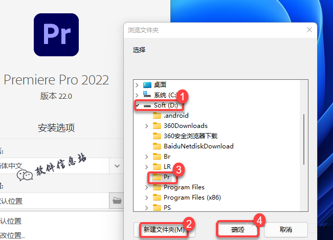
Task: Select the 360安全浏览器下载 folder name
Action: click(190, 136)
